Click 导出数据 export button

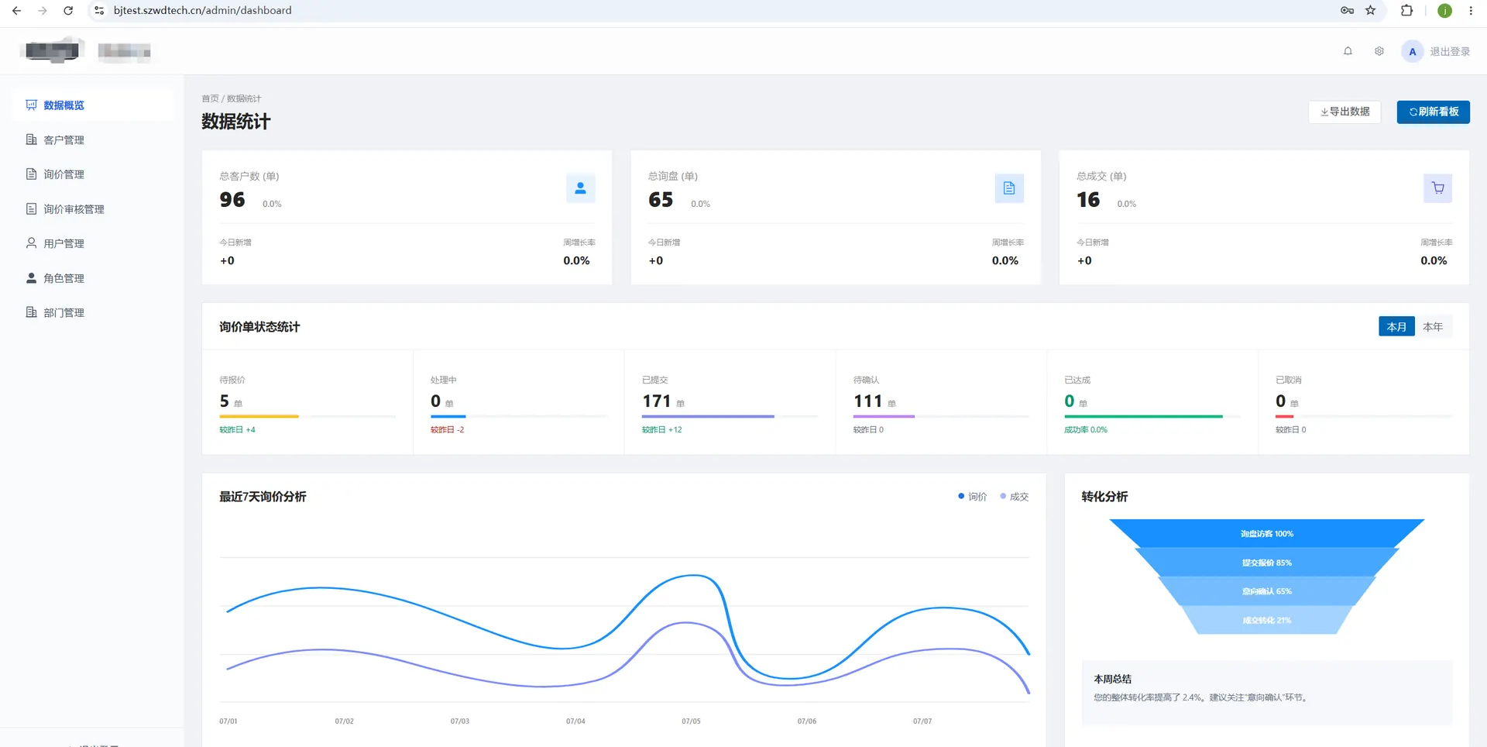[1345, 112]
